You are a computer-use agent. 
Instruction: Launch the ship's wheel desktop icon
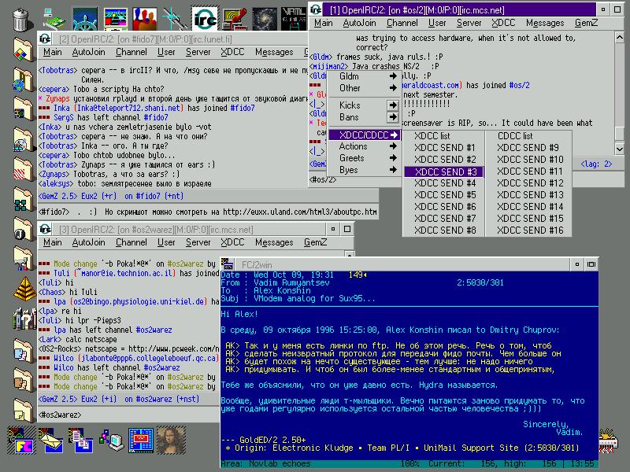[x=85, y=19]
